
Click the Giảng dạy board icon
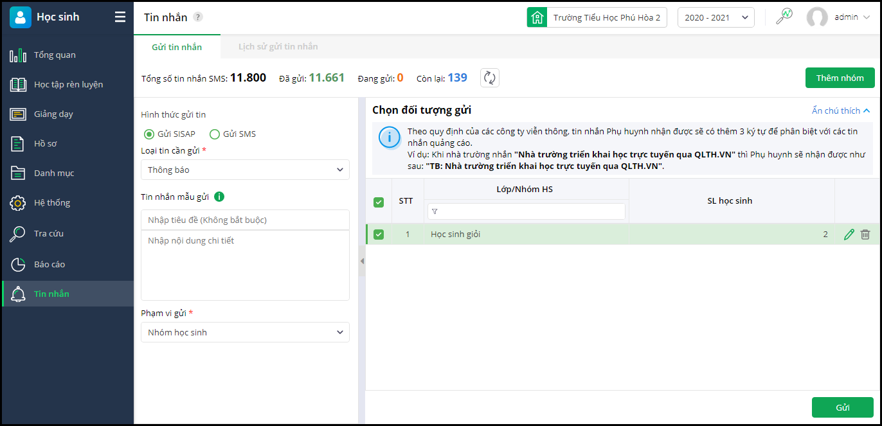pos(18,114)
